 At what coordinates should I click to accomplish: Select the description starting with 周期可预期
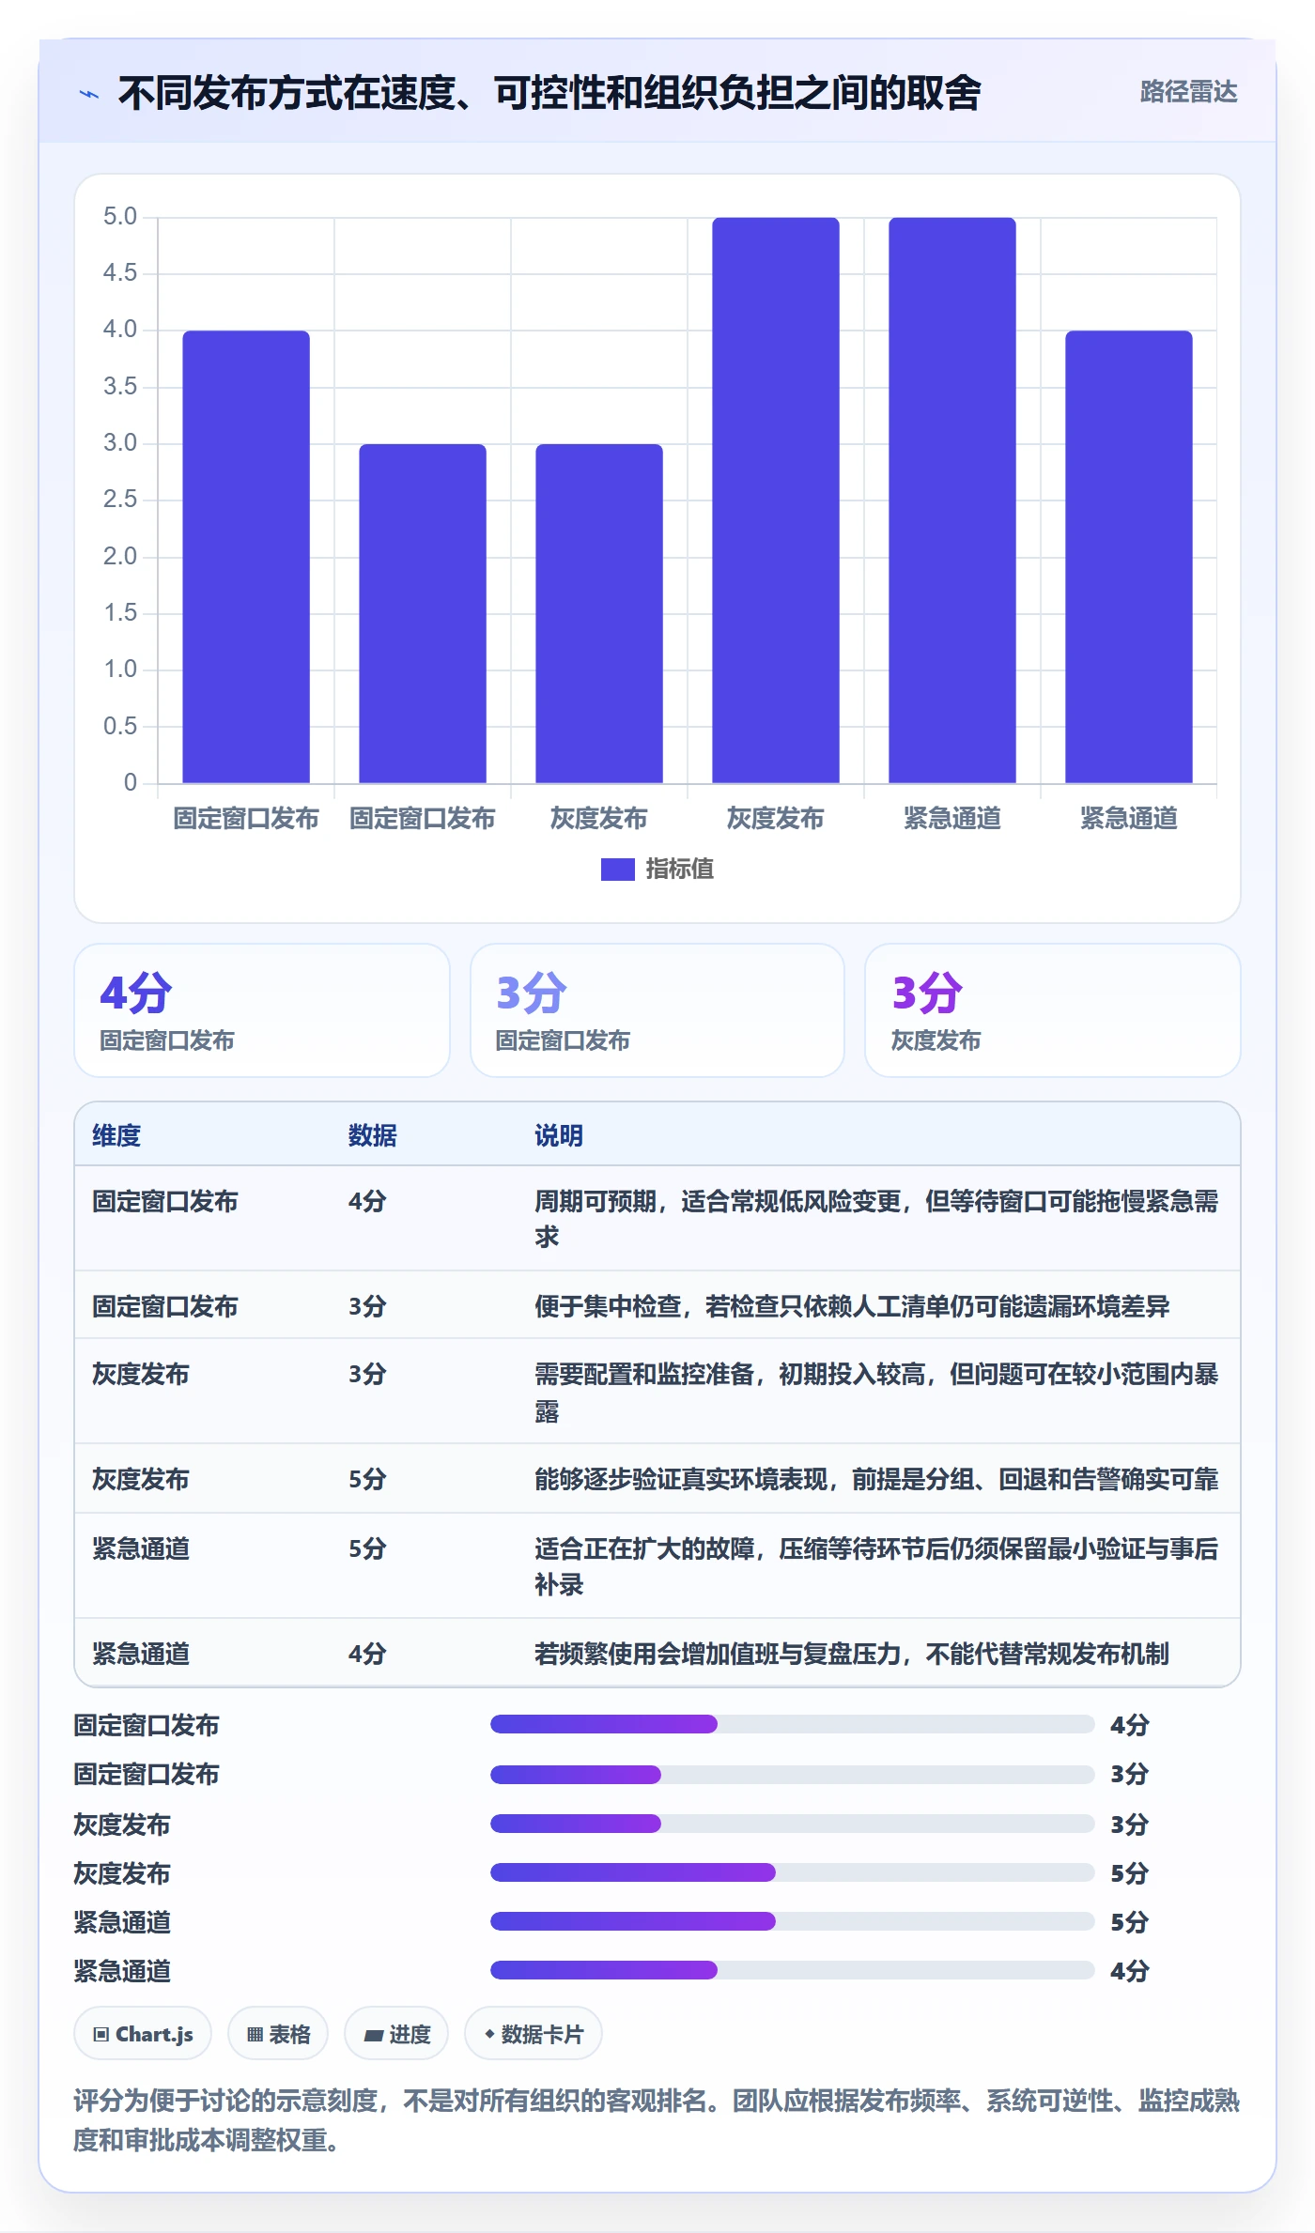click(x=876, y=1219)
